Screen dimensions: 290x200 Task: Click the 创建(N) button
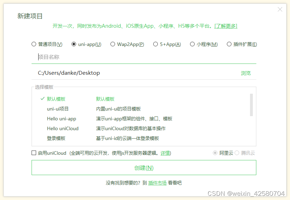[144, 168]
